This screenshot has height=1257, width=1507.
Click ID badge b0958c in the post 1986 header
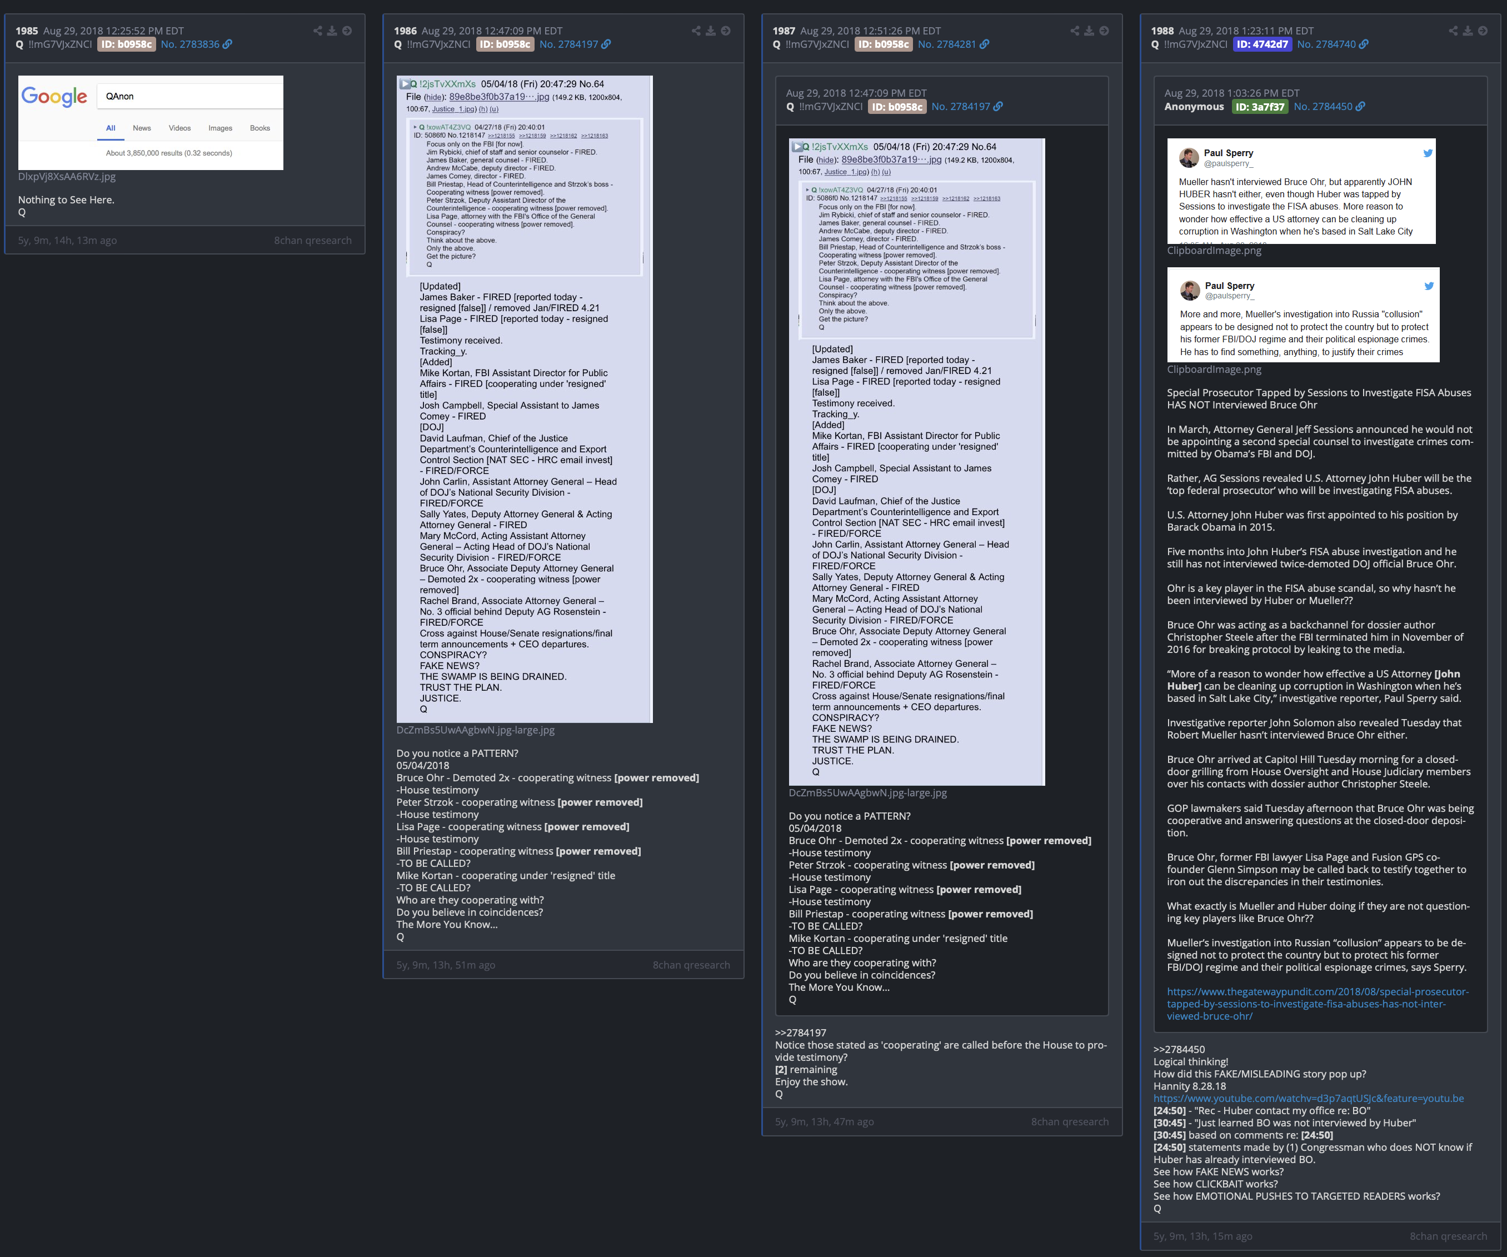(x=505, y=44)
